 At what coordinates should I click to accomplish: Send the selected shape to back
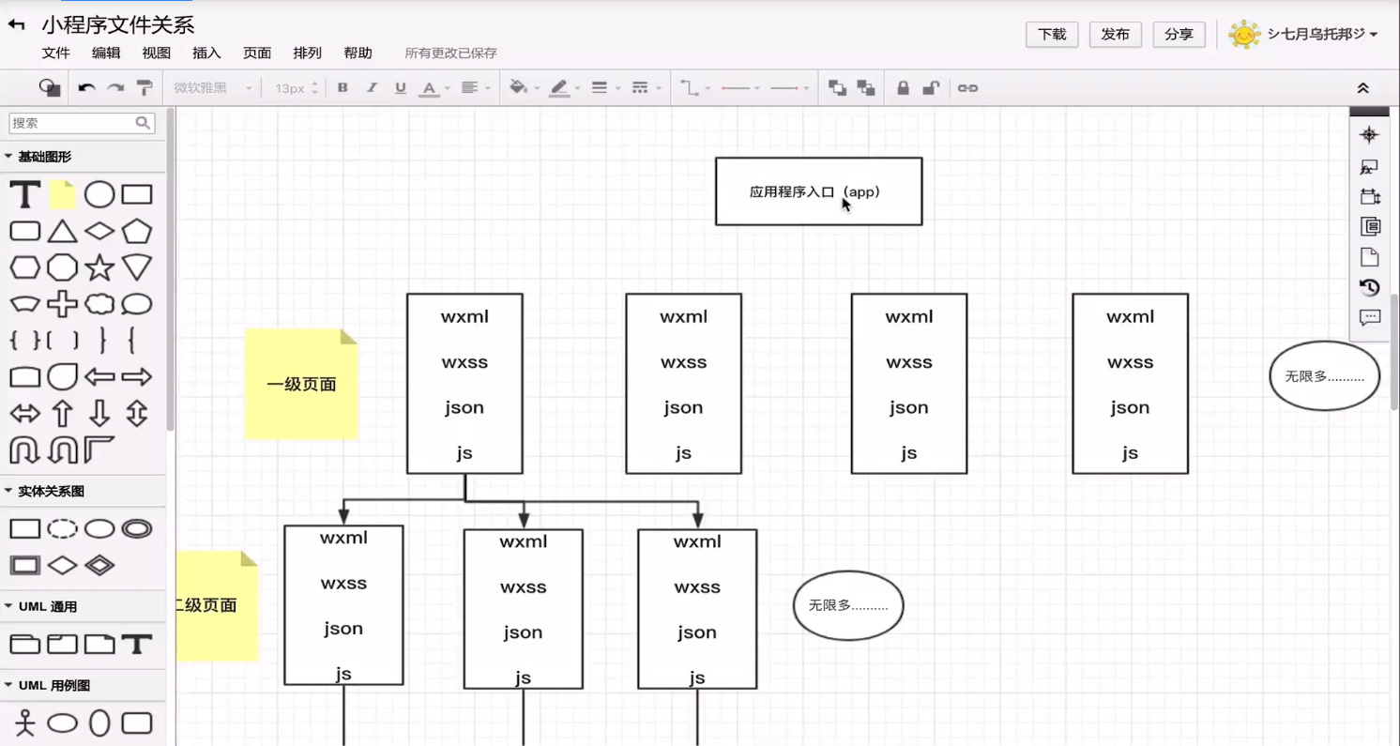(866, 88)
